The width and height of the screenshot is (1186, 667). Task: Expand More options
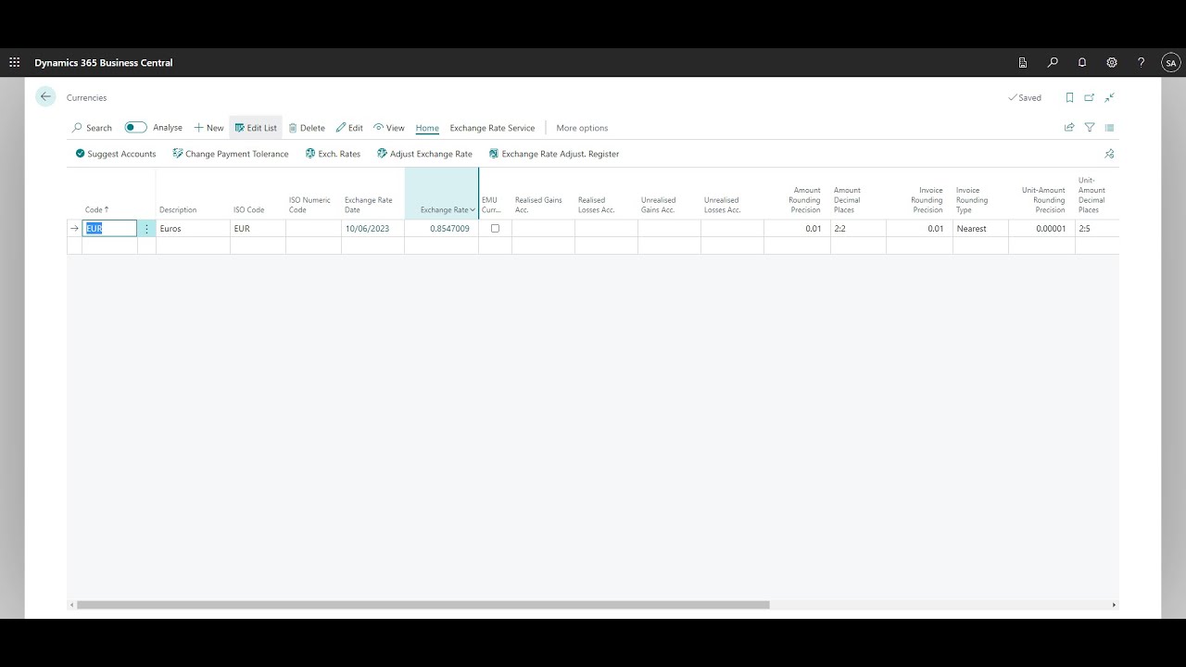tap(582, 128)
